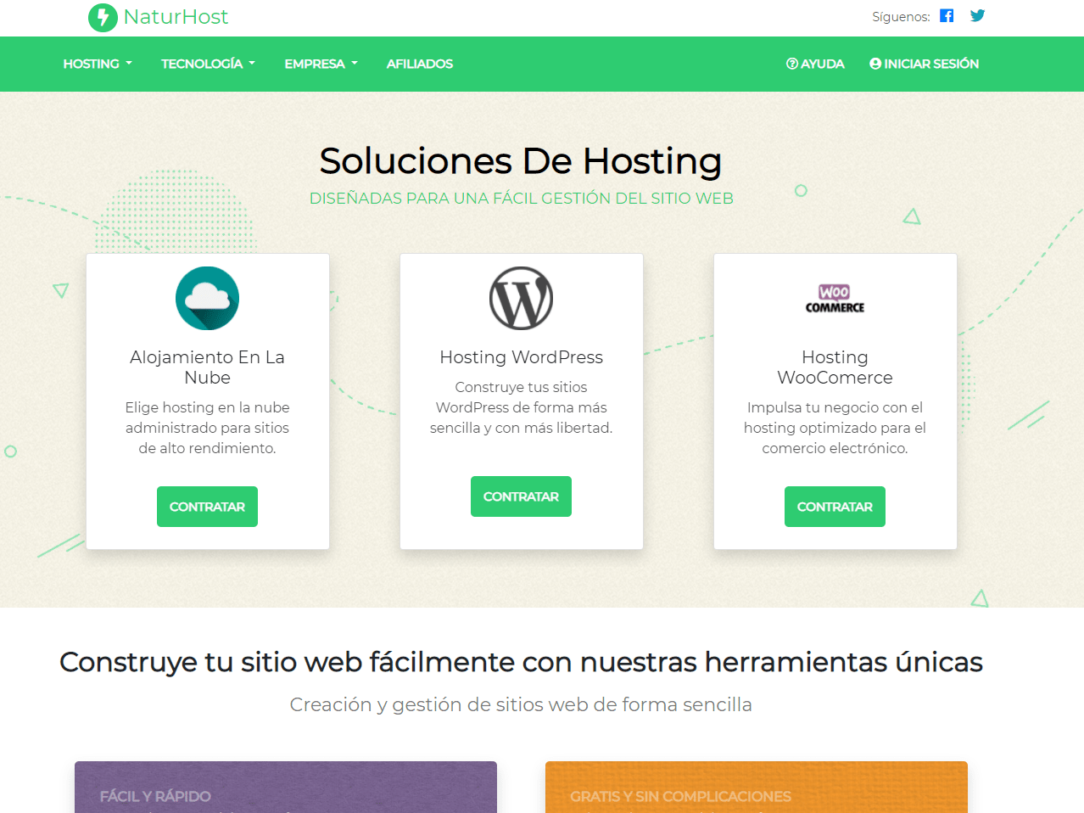Viewport: 1084px width, 813px height.
Task: Click the Construye tu sitio web fácilmente heading
Action: (521, 662)
